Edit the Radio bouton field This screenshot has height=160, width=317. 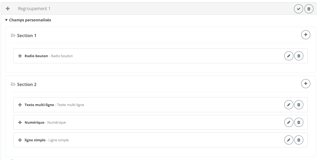289,56
